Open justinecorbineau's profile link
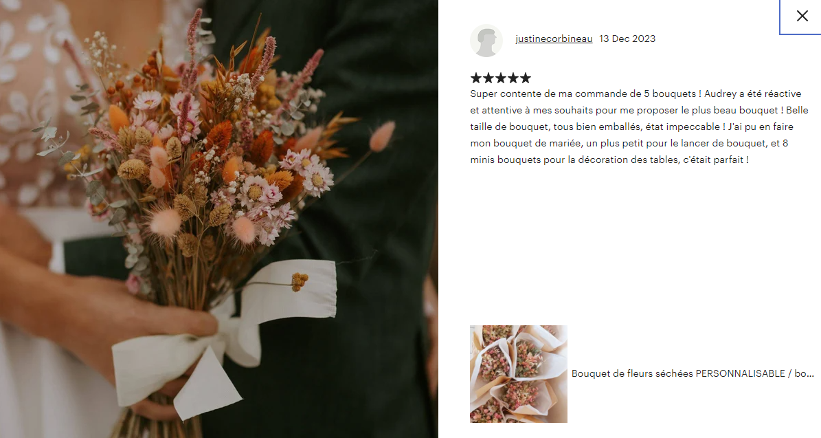 tap(554, 39)
